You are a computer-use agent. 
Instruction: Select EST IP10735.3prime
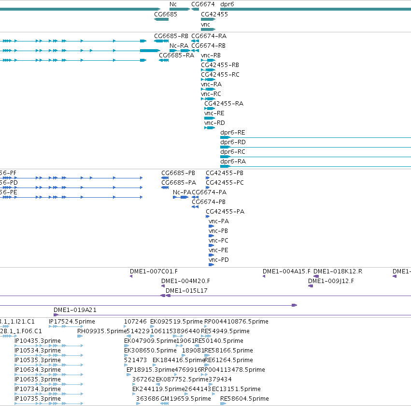coord(38,399)
